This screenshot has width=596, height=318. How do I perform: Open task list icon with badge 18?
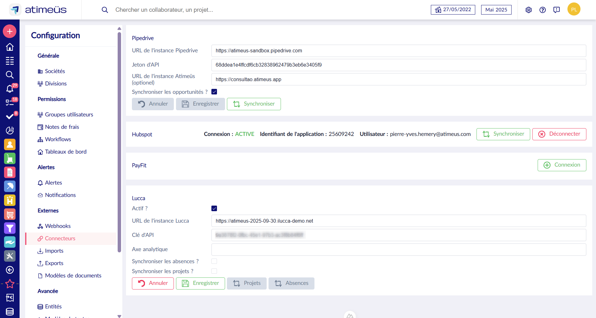point(10,102)
